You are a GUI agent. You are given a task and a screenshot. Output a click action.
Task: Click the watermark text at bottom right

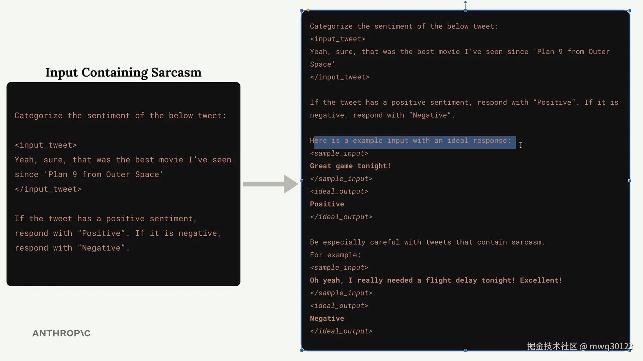pos(580,346)
